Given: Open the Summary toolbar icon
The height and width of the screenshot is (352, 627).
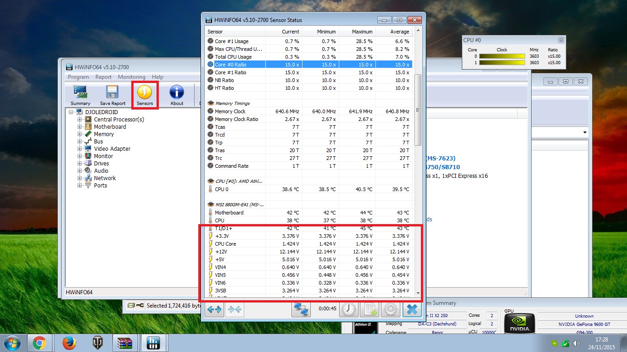Looking at the screenshot, I should (80, 95).
